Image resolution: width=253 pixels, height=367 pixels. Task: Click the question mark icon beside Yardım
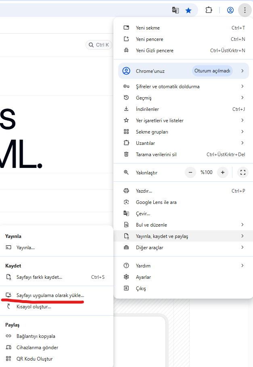point(126,265)
